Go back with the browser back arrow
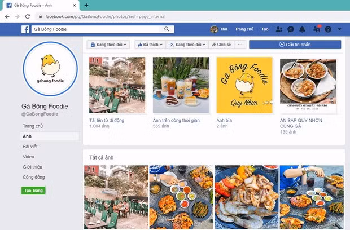Viewport: 350px width, 230px height. click(7, 16)
